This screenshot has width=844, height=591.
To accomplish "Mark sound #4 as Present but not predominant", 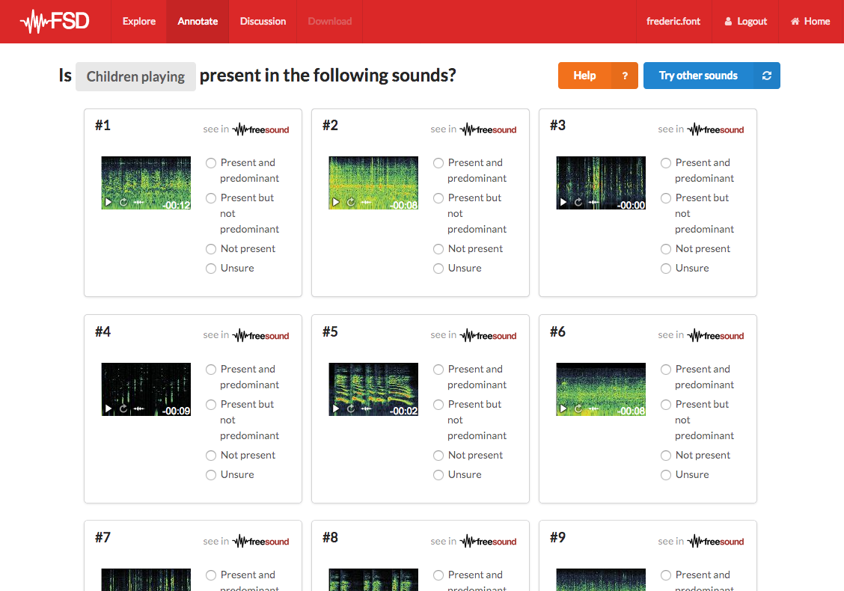I will pos(211,405).
